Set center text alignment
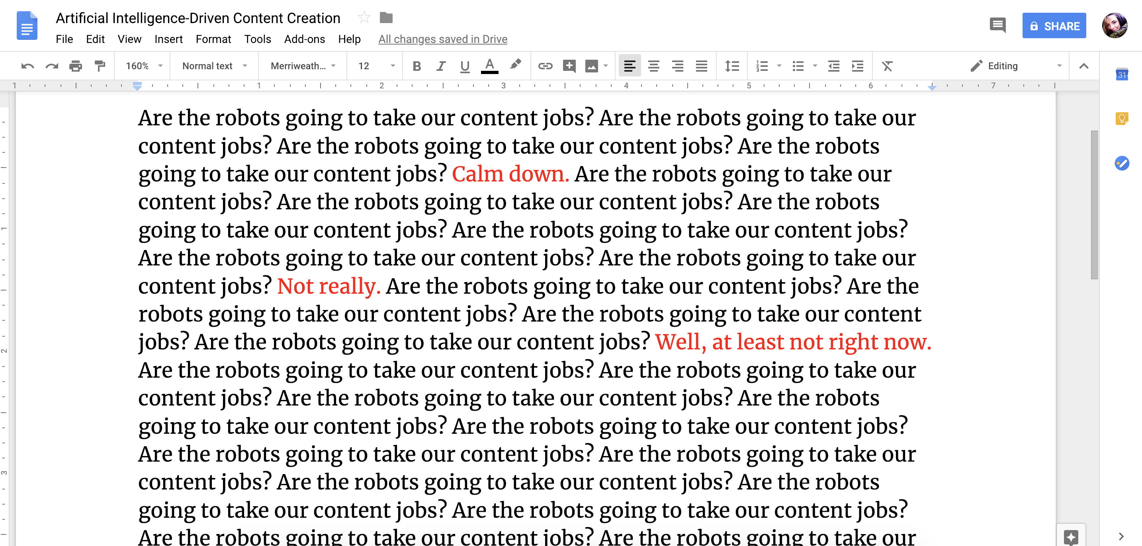Image resolution: width=1142 pixels, height=546 pixels. (653, 66)
